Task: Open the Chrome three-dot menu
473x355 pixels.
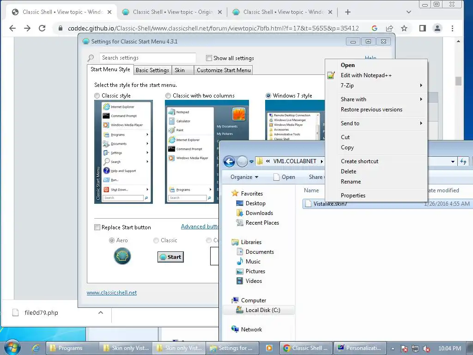Action: [452, 28]
